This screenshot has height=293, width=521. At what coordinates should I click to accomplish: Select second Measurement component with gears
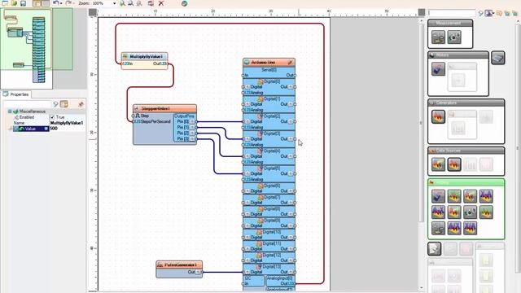[x=454, y=37]
